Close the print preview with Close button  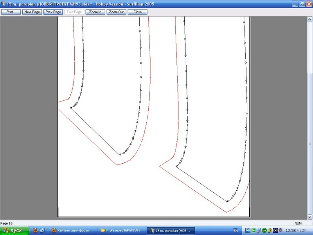[138, 12]
